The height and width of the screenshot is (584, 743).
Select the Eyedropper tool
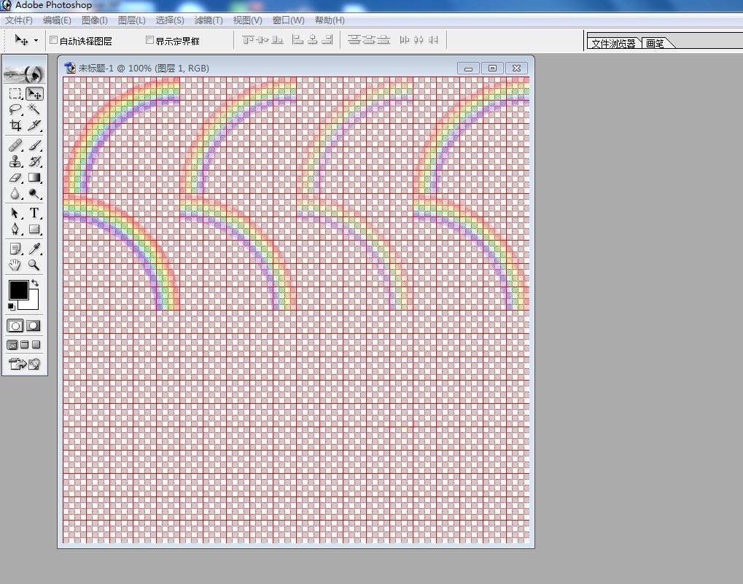point(34,249)
